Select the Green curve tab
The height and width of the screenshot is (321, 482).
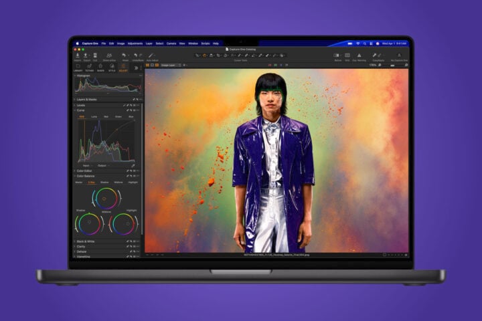tap(118, 117)
